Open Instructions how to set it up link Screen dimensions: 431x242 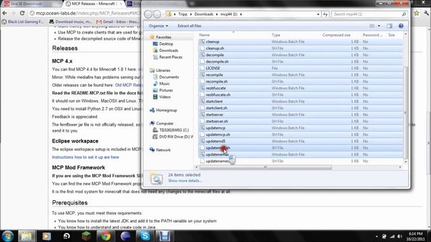[x=86, y=157]
